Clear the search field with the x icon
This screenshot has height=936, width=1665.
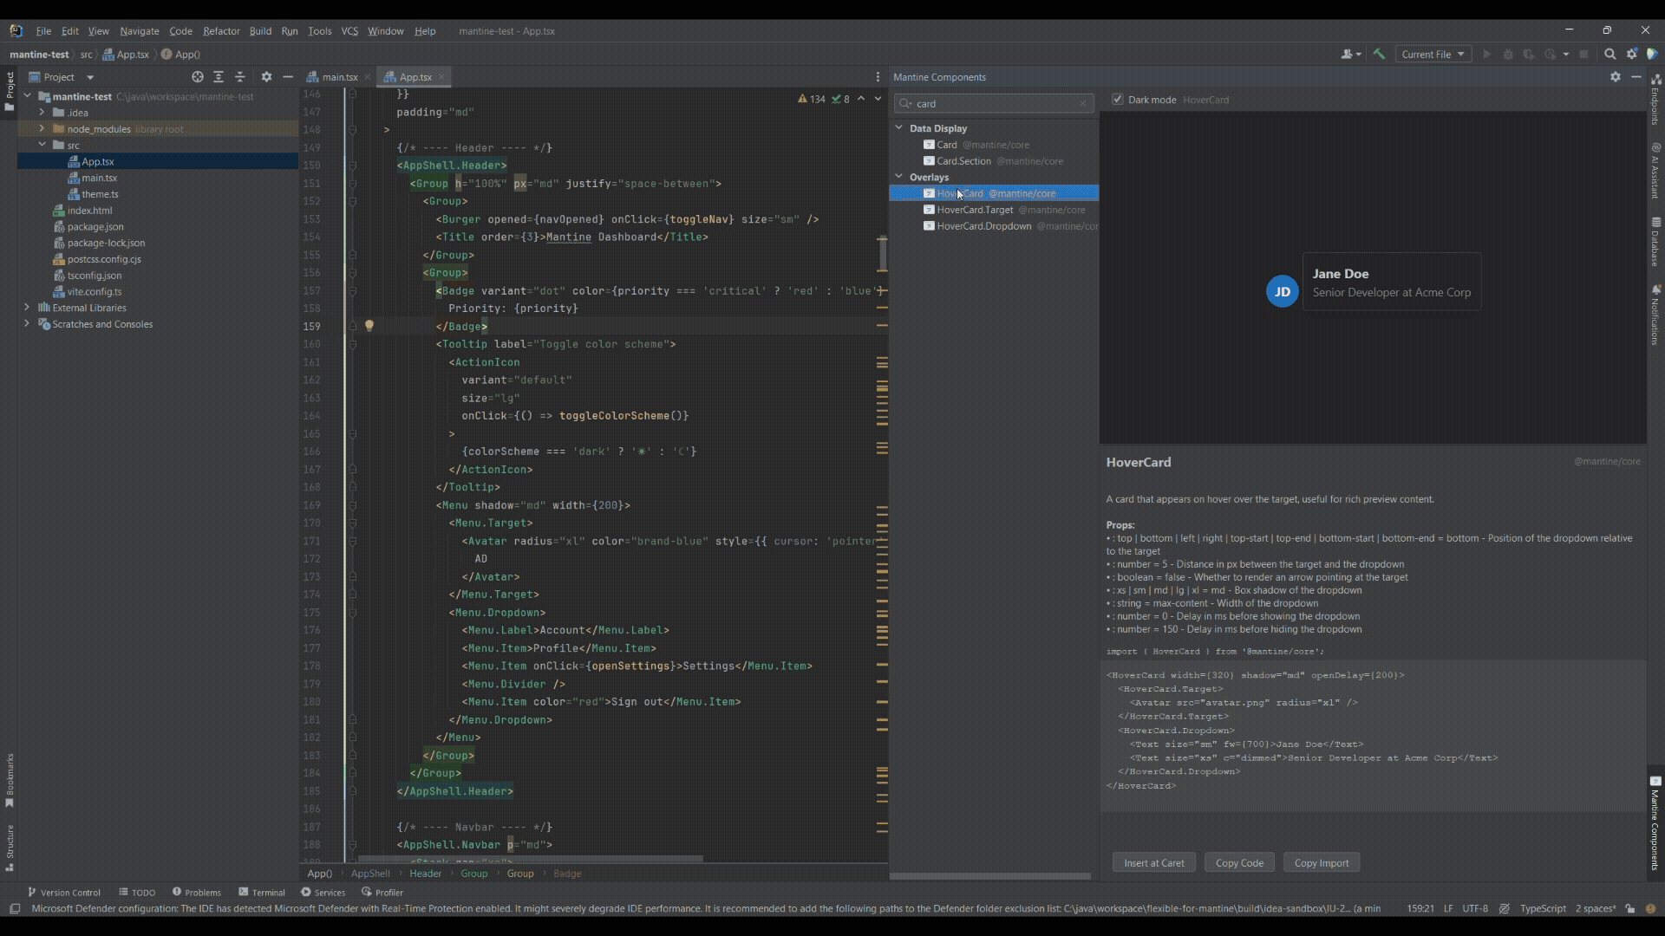coord(1083,104)
